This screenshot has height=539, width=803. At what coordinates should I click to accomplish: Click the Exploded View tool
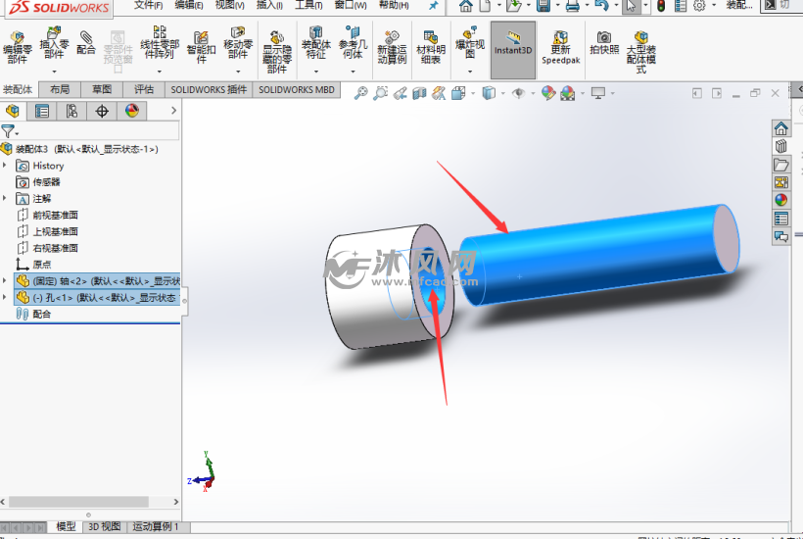[470, 43]
